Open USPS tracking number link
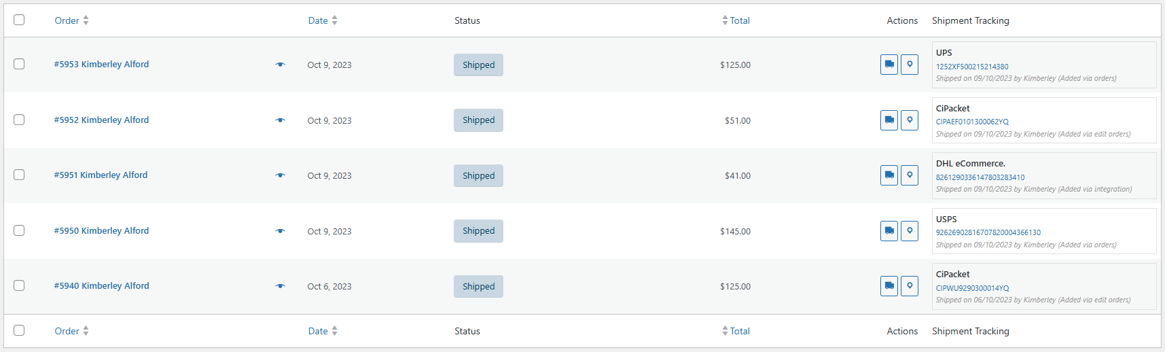The width and height of the screenshot is (1165, 352). click(x=988, y=232)
